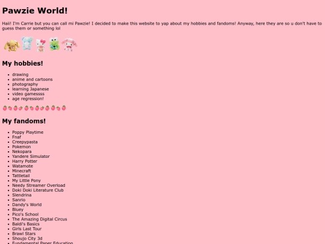
Task: Click 'The Amazing Digital Circus' list item
Action: pyautogui.click(x=40, y=219)
